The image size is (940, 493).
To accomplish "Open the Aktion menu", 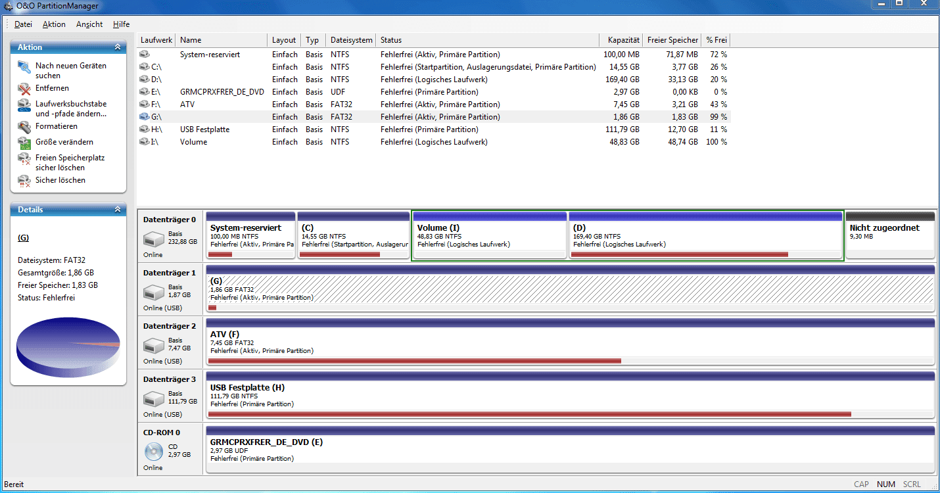I will click(54, 24).
